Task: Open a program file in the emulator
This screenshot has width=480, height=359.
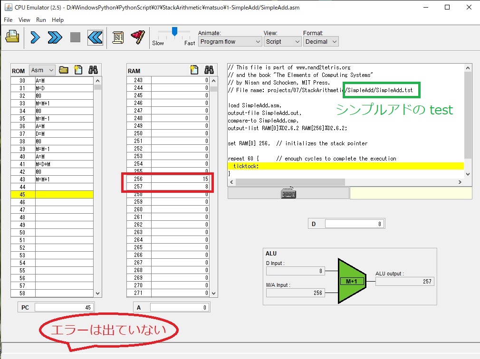Action: (12, 37)
